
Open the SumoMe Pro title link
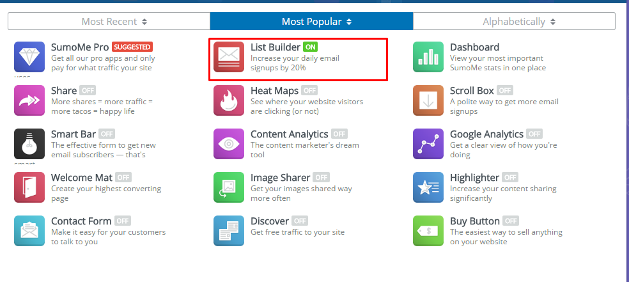pos(80,47)
